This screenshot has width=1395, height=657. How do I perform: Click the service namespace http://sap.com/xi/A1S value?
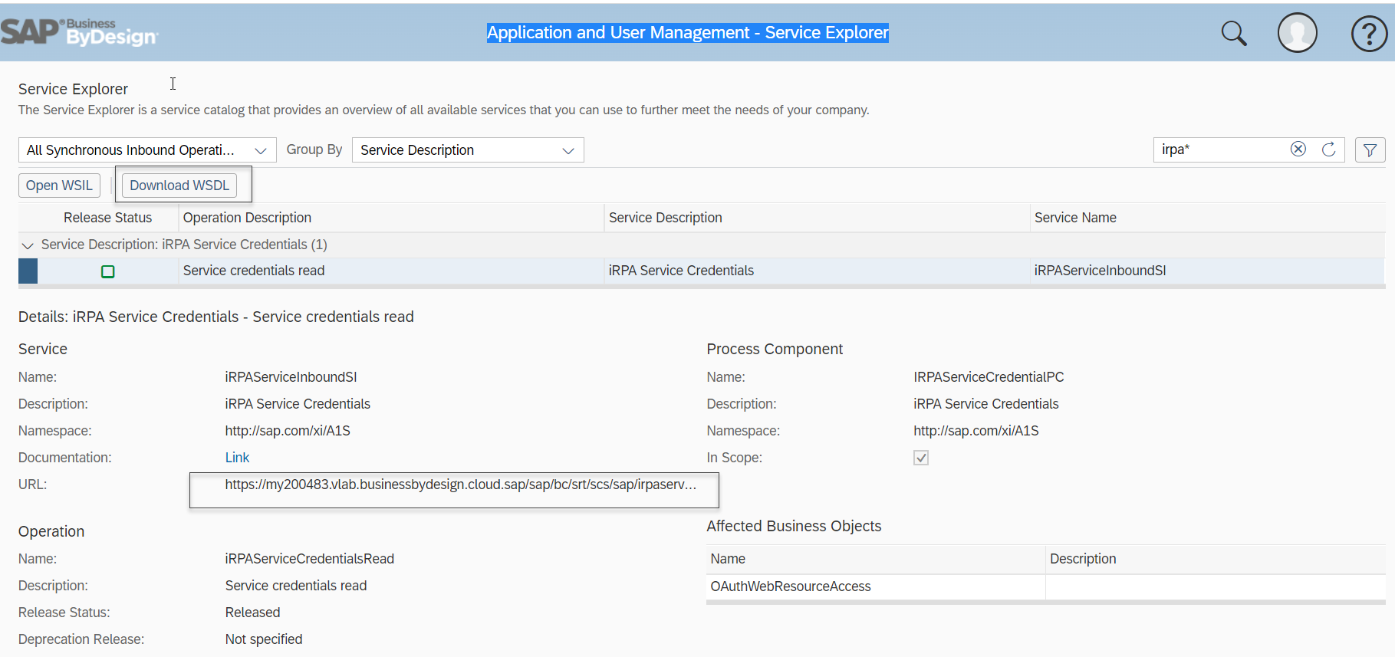coord(288,431)
